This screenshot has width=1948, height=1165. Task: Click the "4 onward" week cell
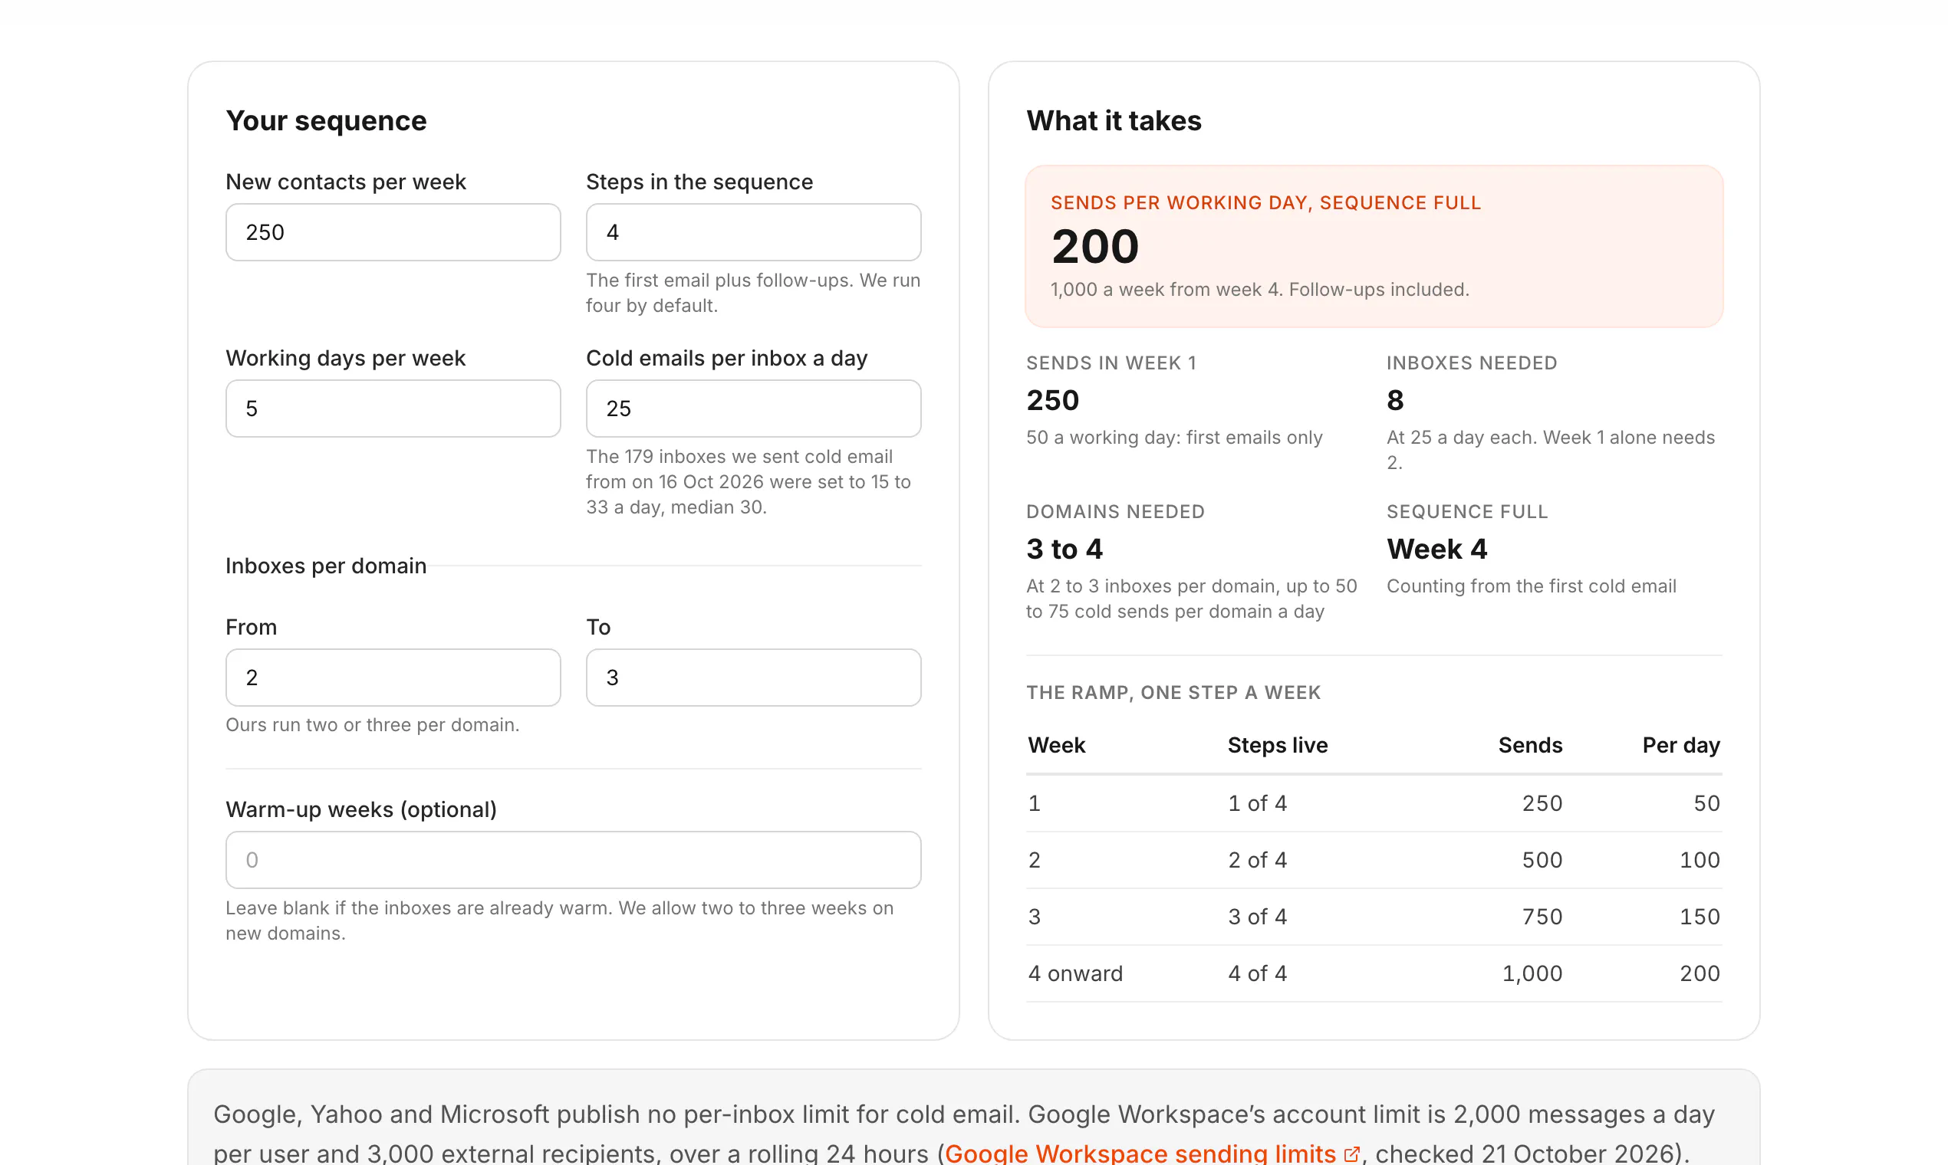[x=1075, y=973]
